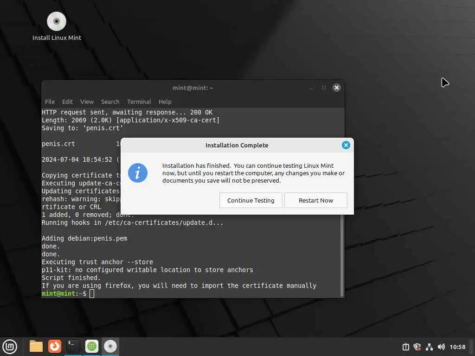
Task: Open the terminal Search menu
Action: 110,102
